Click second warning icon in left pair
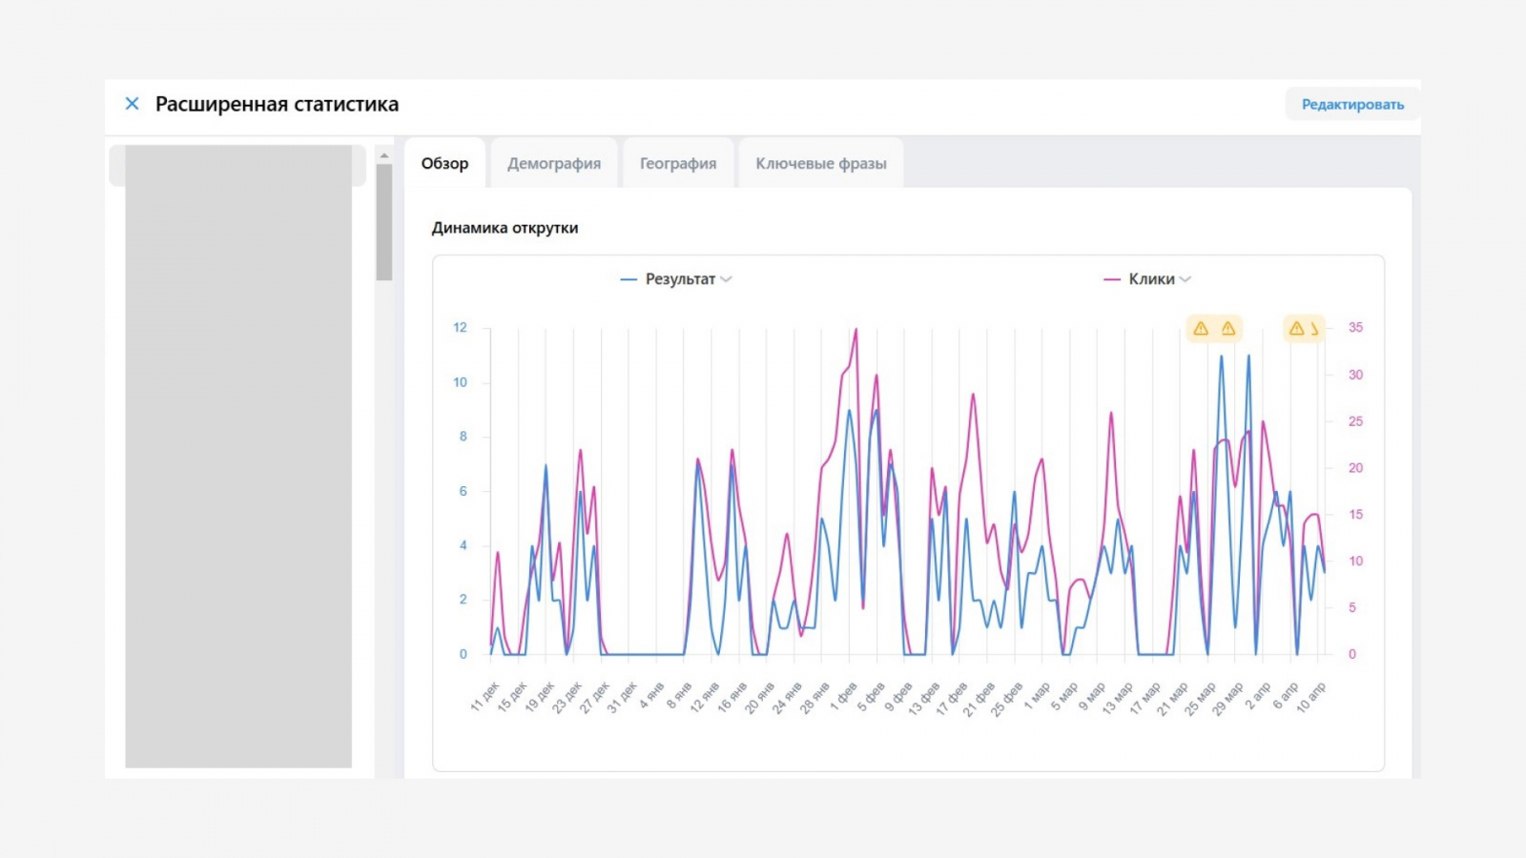Viewport: 1526px width, 858px height. point(1228,329)
